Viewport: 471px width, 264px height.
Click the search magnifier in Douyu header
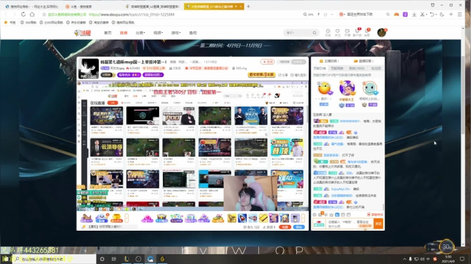click(x=314, y=33)
